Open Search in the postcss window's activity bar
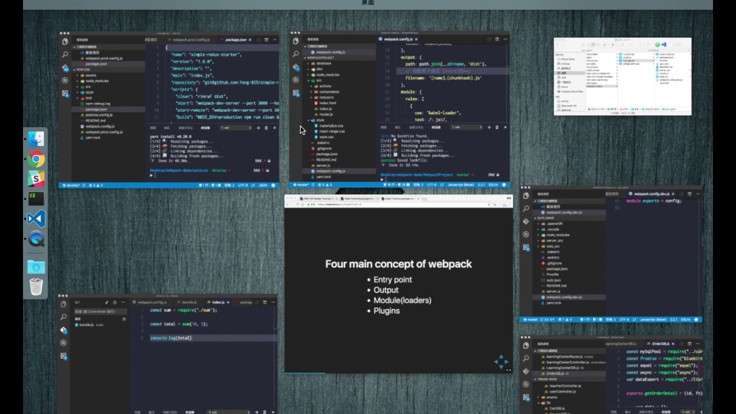 pyautogui.click(x=65, y=55)
